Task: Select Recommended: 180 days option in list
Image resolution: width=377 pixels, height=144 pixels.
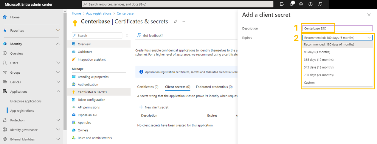Action: click(337, 45)
